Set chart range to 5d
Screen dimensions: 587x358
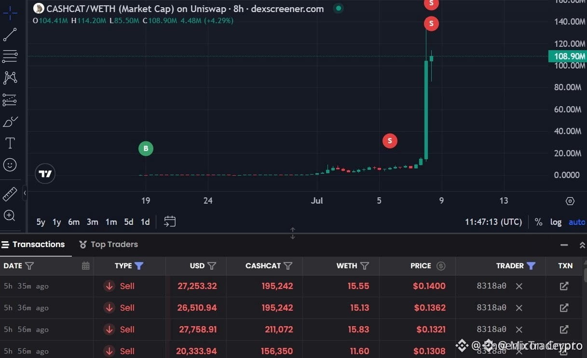(x=129, y=222)
